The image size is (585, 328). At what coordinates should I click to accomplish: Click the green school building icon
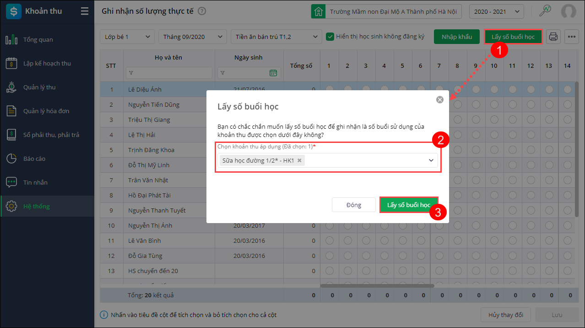click(319, 11)
